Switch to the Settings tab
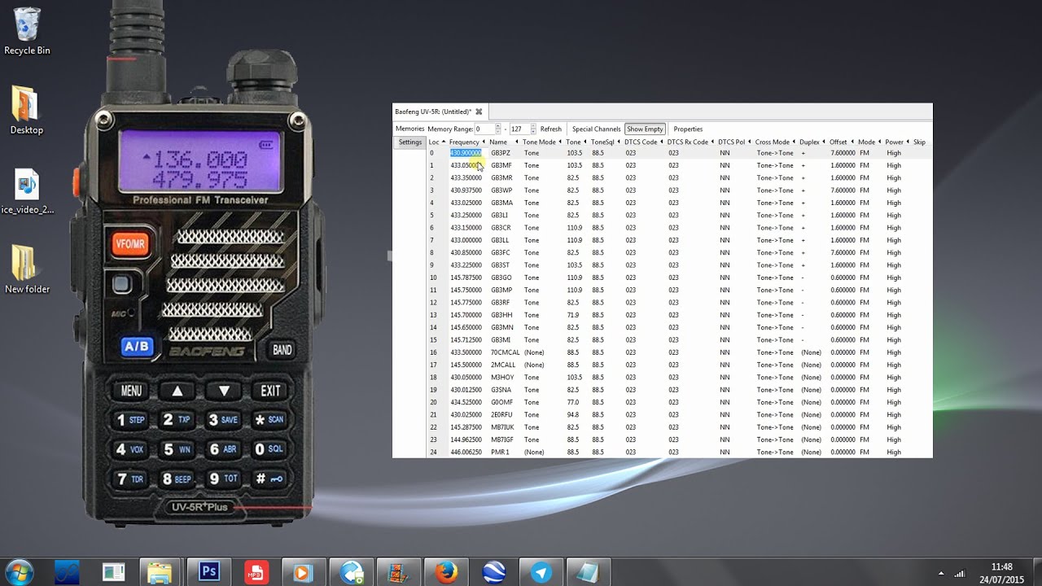This screenshot has width=1042, height=586. click(409, 142)
